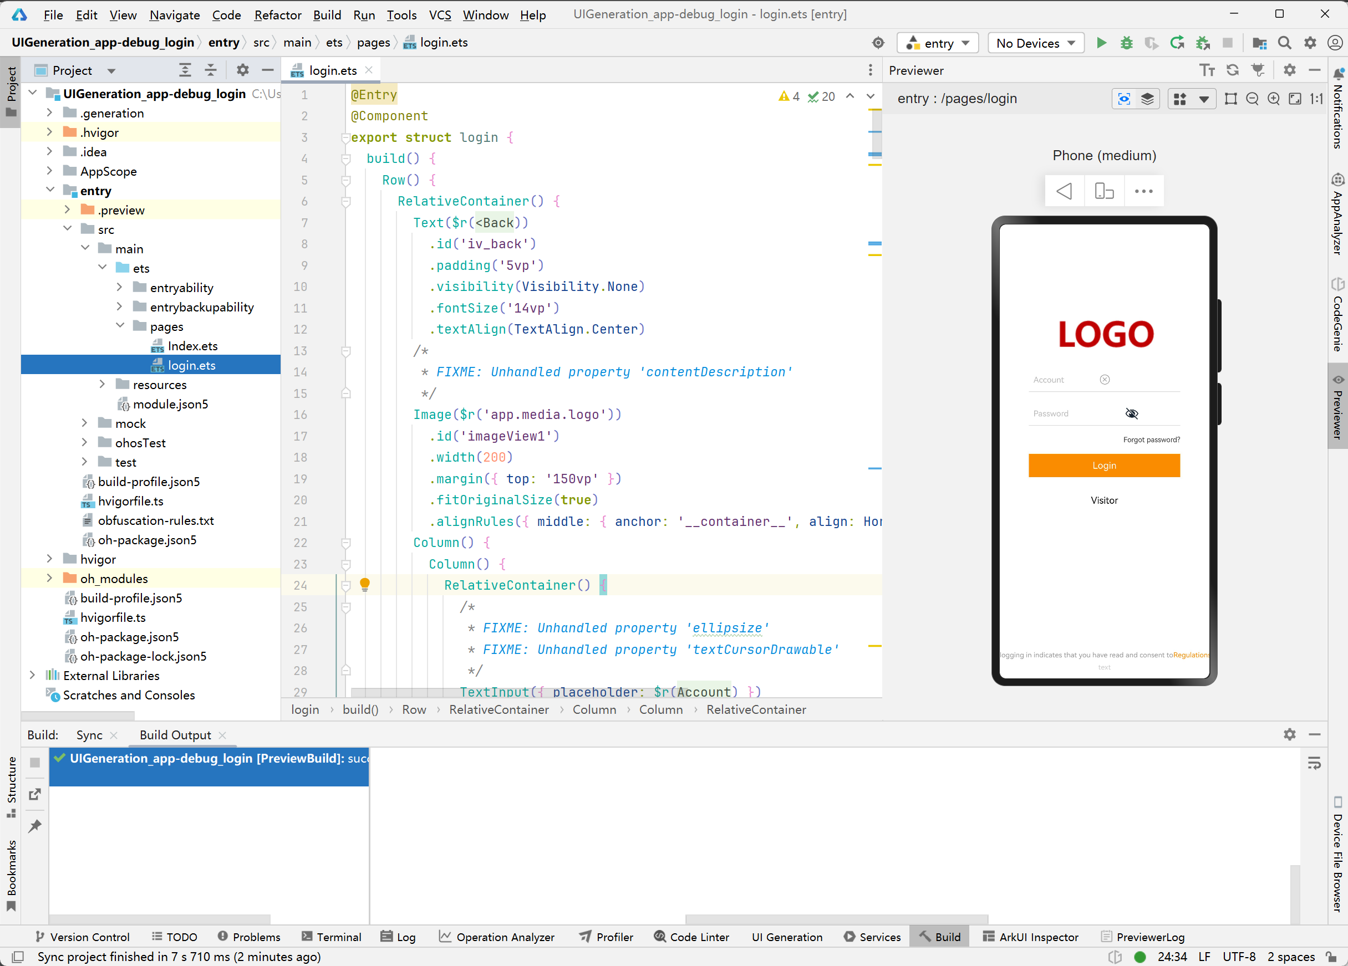The height and width of the screenshot is (966, 1348).
Task: Expand External Libraries node
Action: [32, 675]
